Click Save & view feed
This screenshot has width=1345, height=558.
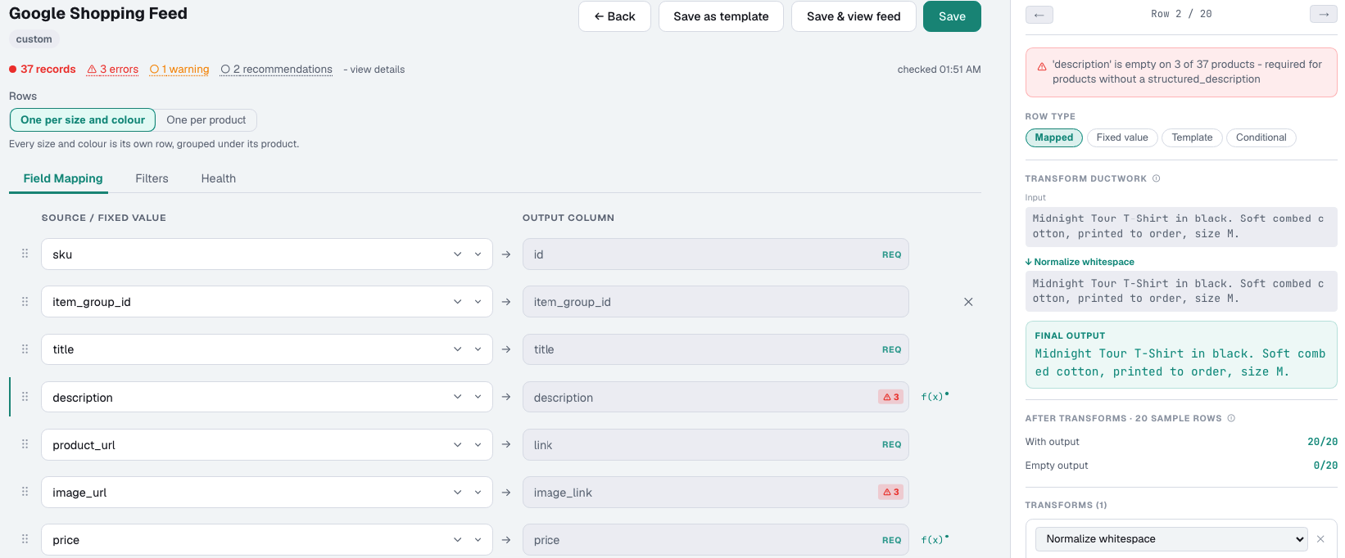coord(854,16)
